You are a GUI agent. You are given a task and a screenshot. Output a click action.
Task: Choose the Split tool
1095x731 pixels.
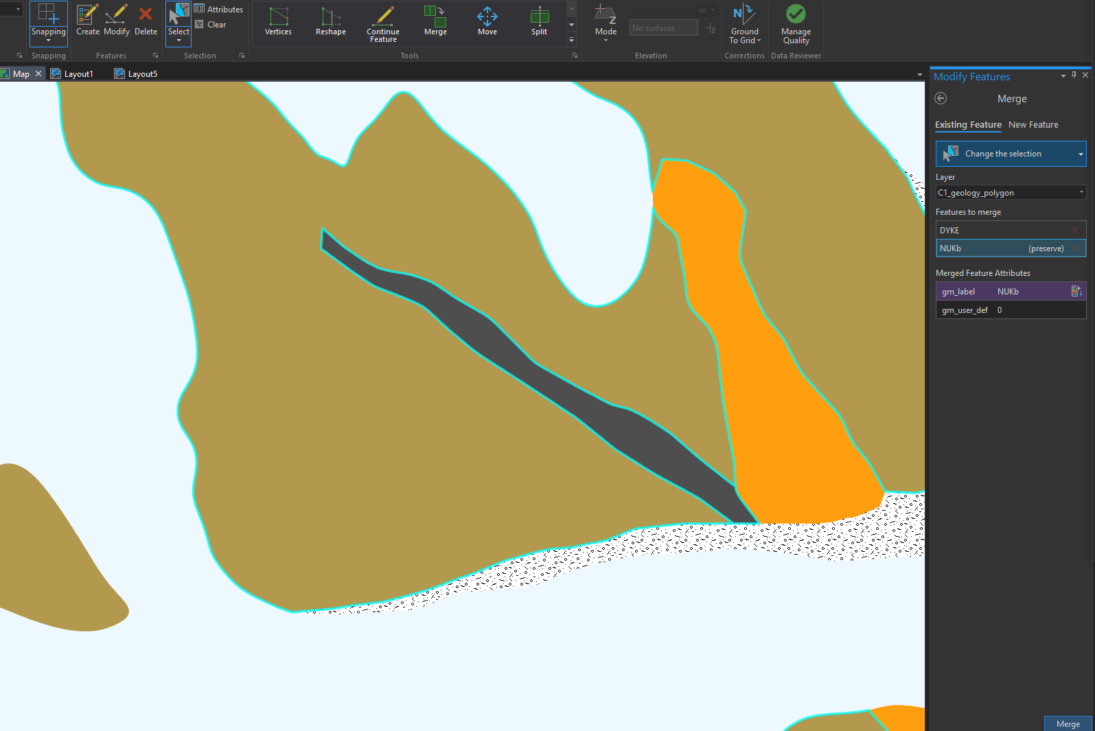point(540,22)
